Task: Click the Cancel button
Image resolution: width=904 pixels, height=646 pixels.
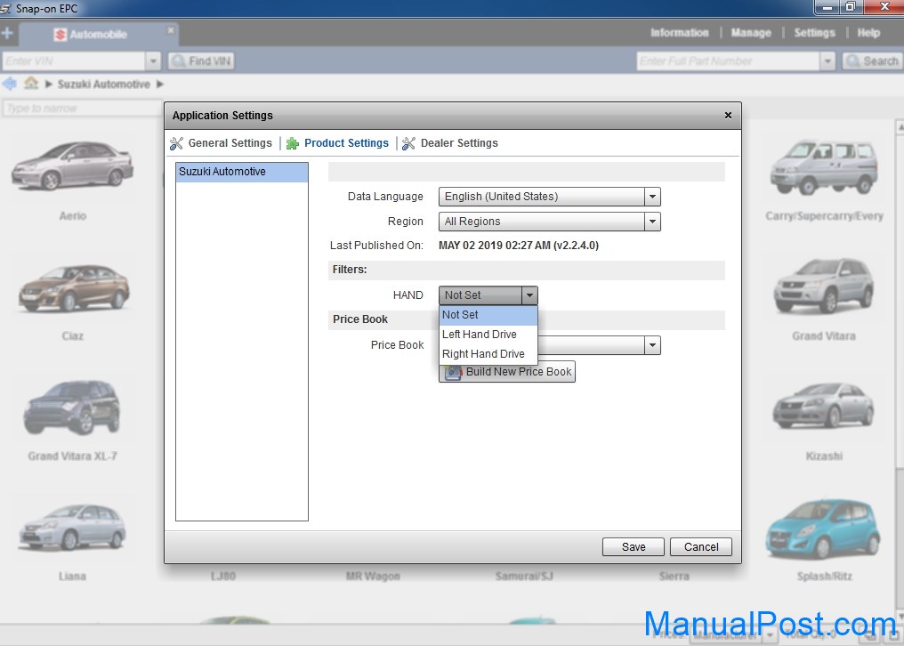Action: (701, 547)
